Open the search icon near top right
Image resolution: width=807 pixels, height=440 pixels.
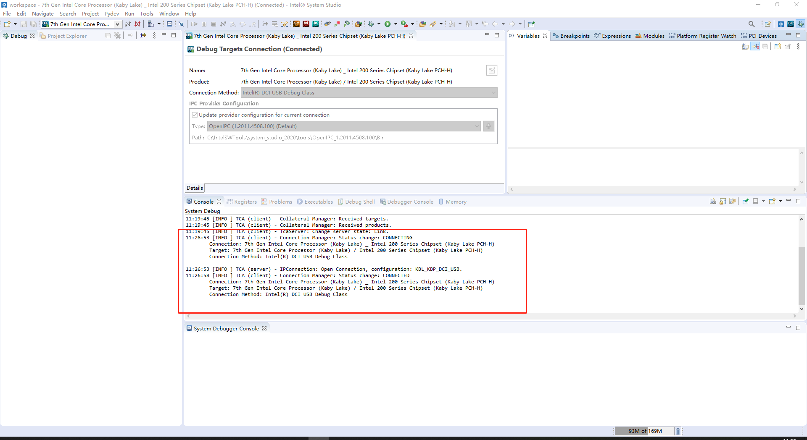point(752,24)
